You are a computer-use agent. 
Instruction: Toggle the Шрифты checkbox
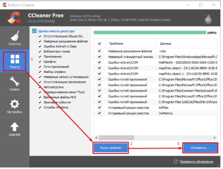[x=40, y=62]
